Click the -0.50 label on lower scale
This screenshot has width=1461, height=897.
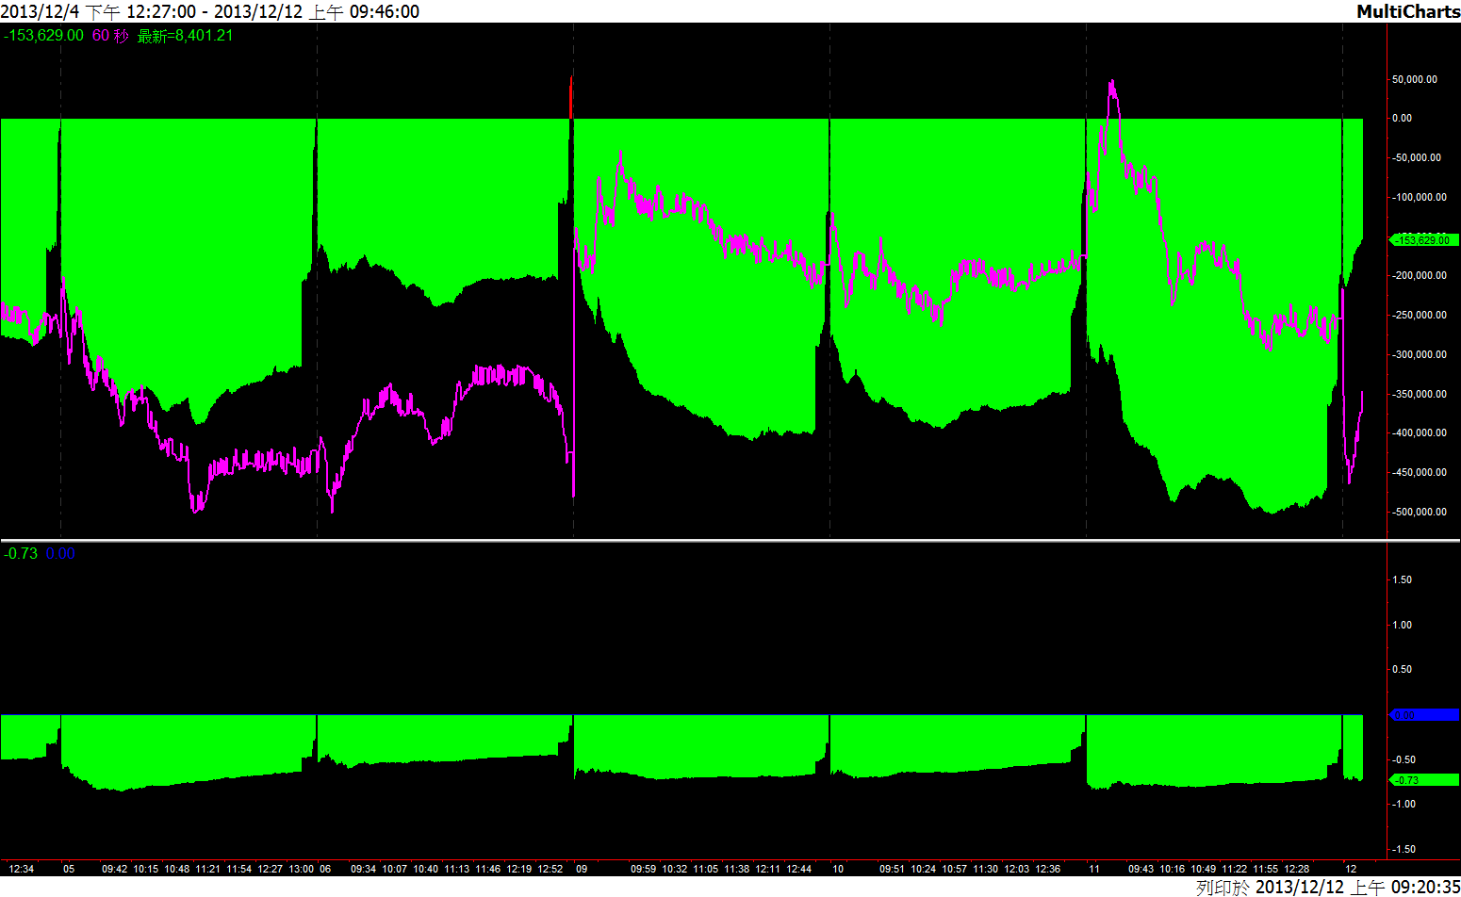point(1404,759)
